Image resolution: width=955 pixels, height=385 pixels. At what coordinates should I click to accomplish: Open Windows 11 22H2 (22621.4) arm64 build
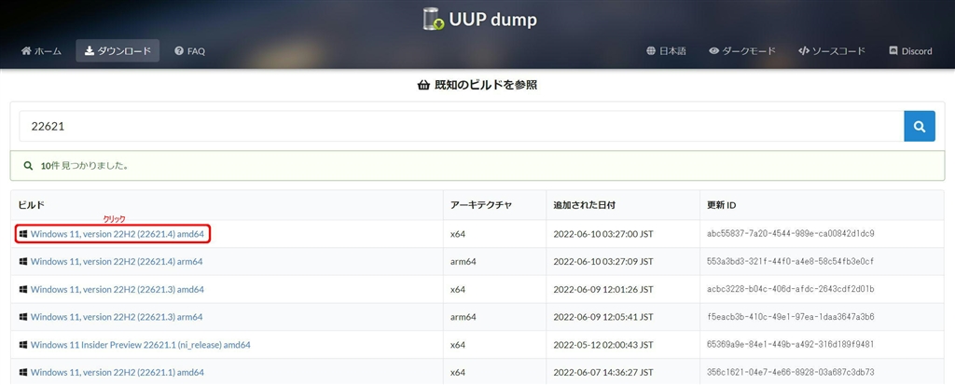[x=117, y=262]
